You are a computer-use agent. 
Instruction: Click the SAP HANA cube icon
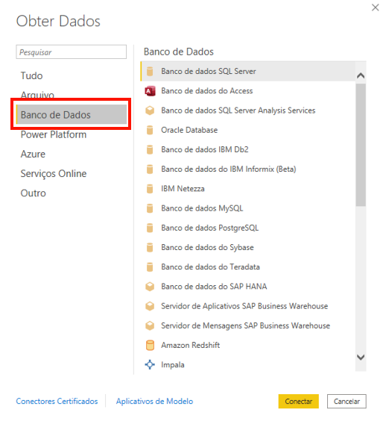coord(150,287)
